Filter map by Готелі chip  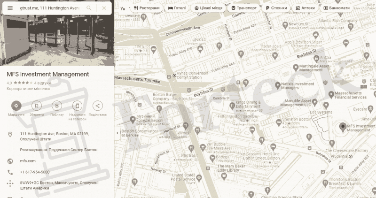177,8
